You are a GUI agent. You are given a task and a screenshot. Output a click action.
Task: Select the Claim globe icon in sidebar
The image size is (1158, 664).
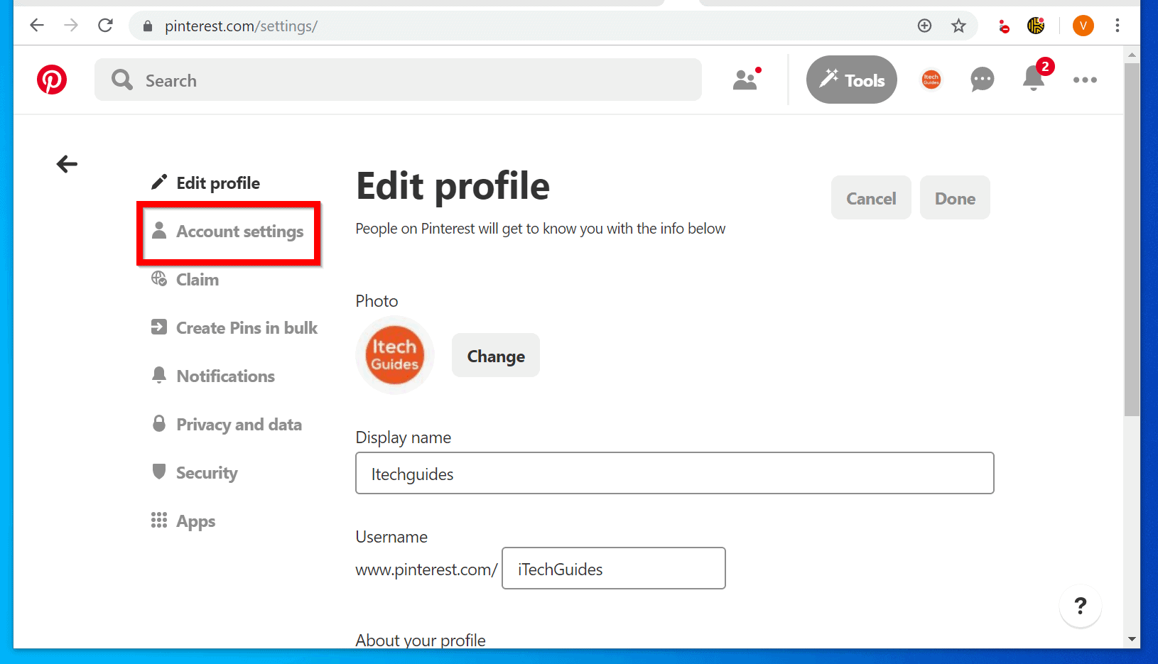[x=159, y=279]
